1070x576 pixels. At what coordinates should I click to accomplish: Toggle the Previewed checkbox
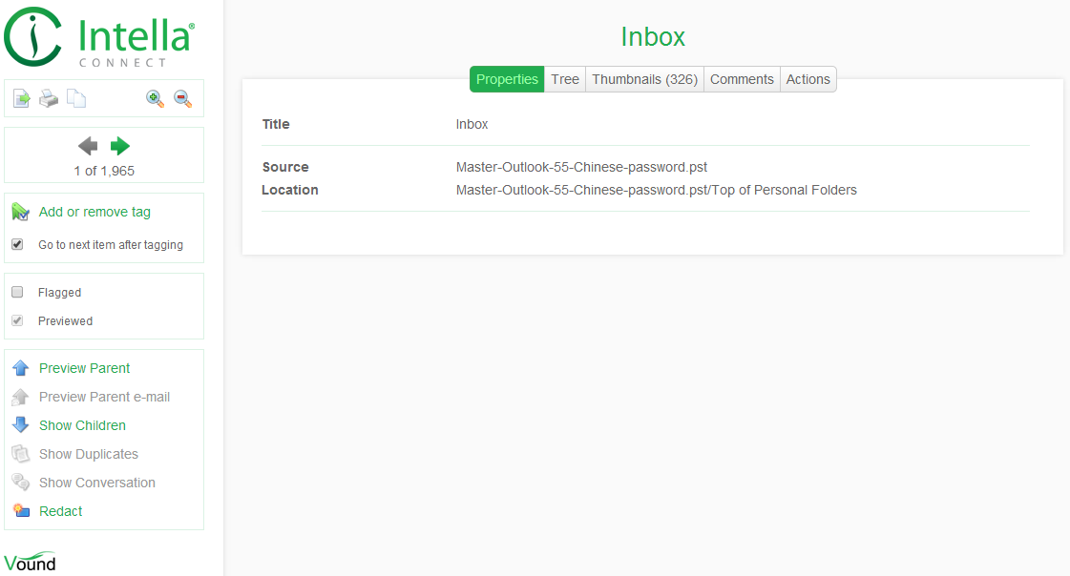coord(17,320)
